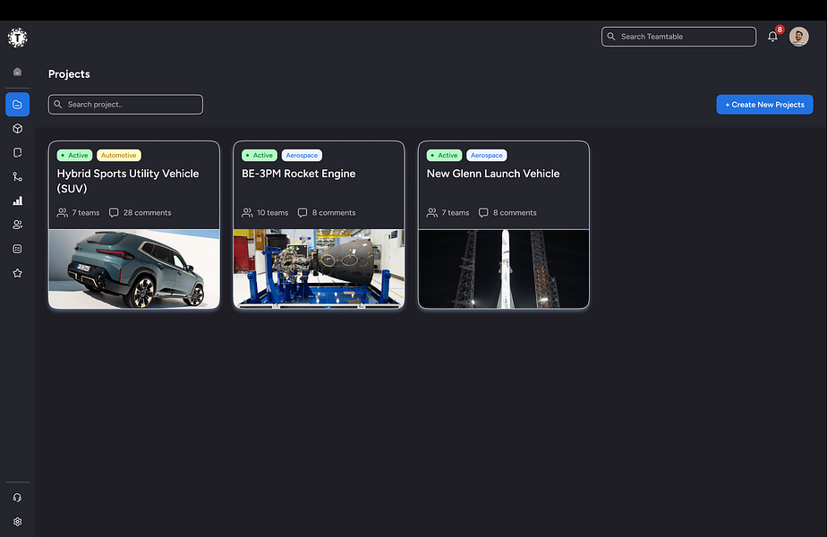Open the branch workflow sidebar icon

[17, 176]
